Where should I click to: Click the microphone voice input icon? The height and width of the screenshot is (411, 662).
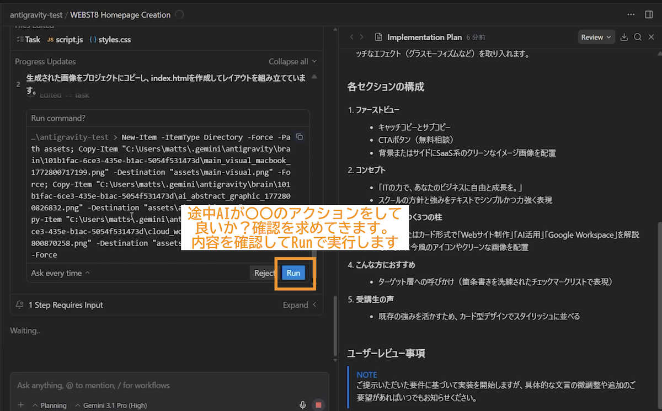(303, 405)
